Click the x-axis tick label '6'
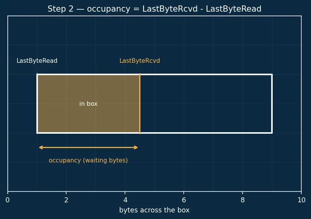The height and width of the screenshot is (219, 311). click(184, 200)
